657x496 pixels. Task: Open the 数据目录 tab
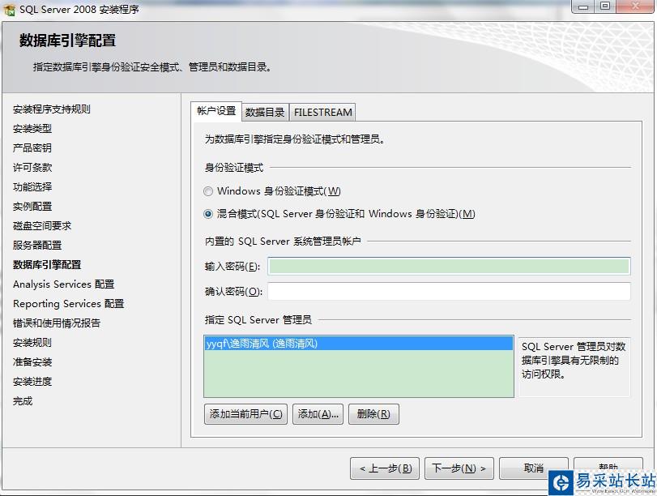(x=265, y=113)
